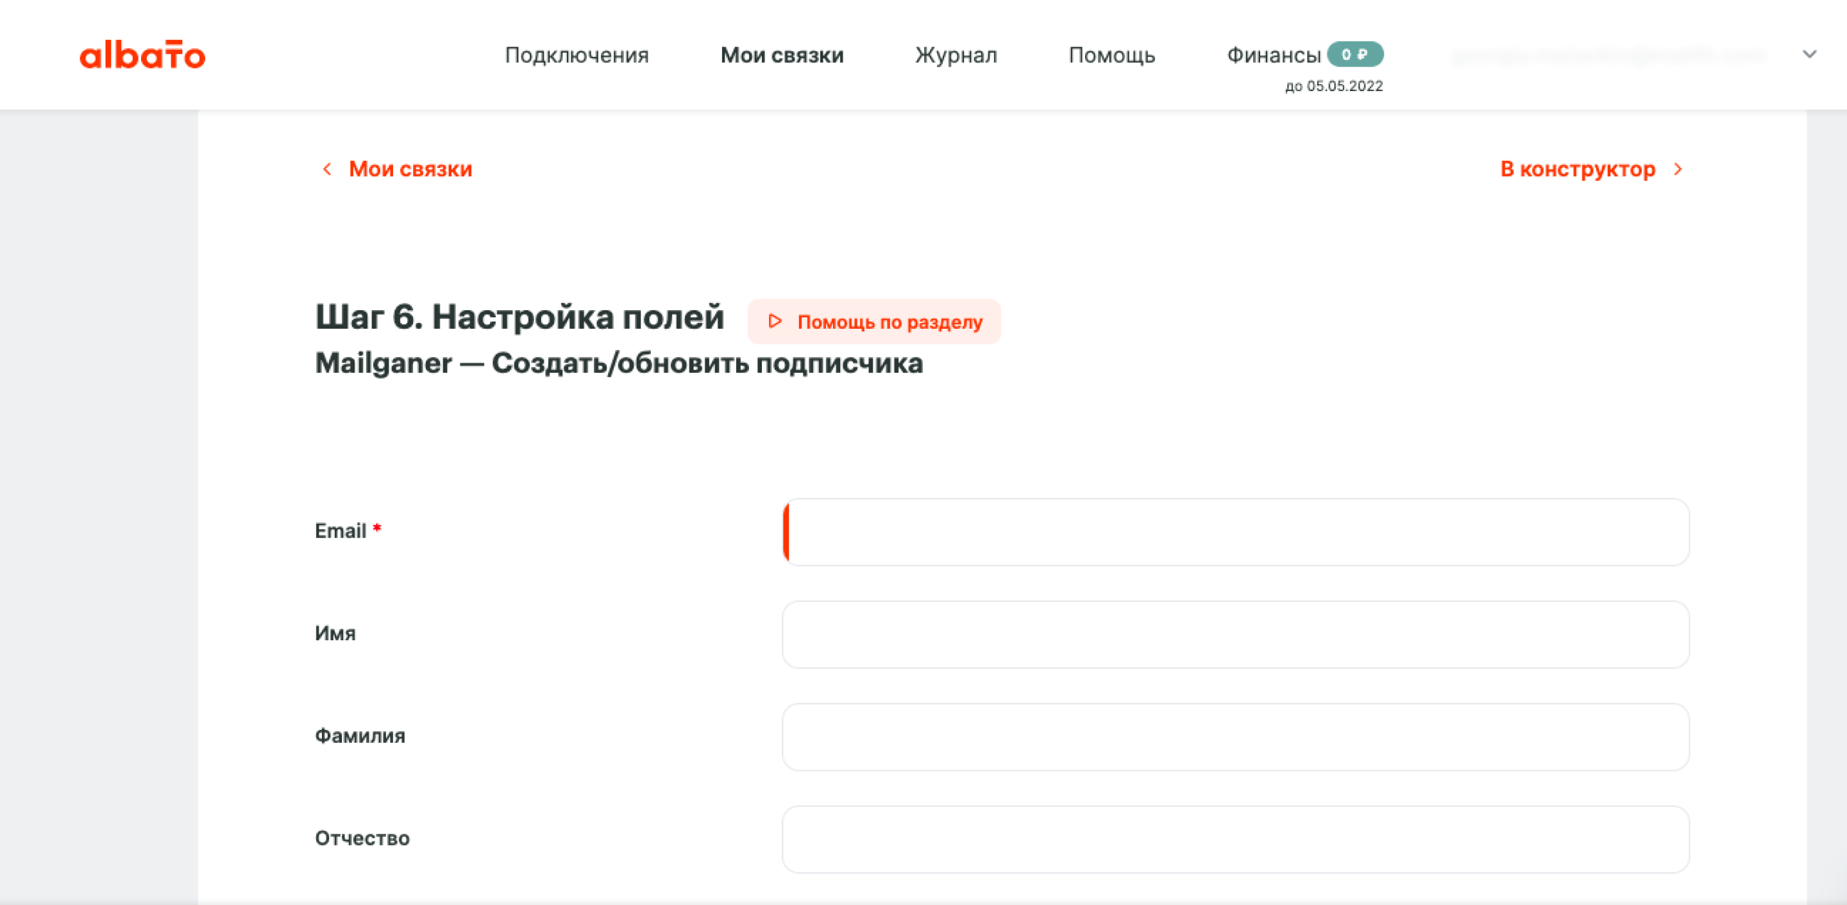Open the Финансы section
The height and width of the screenshot is (905, 1847).
pyautogui.click(x=1274, y=55)
